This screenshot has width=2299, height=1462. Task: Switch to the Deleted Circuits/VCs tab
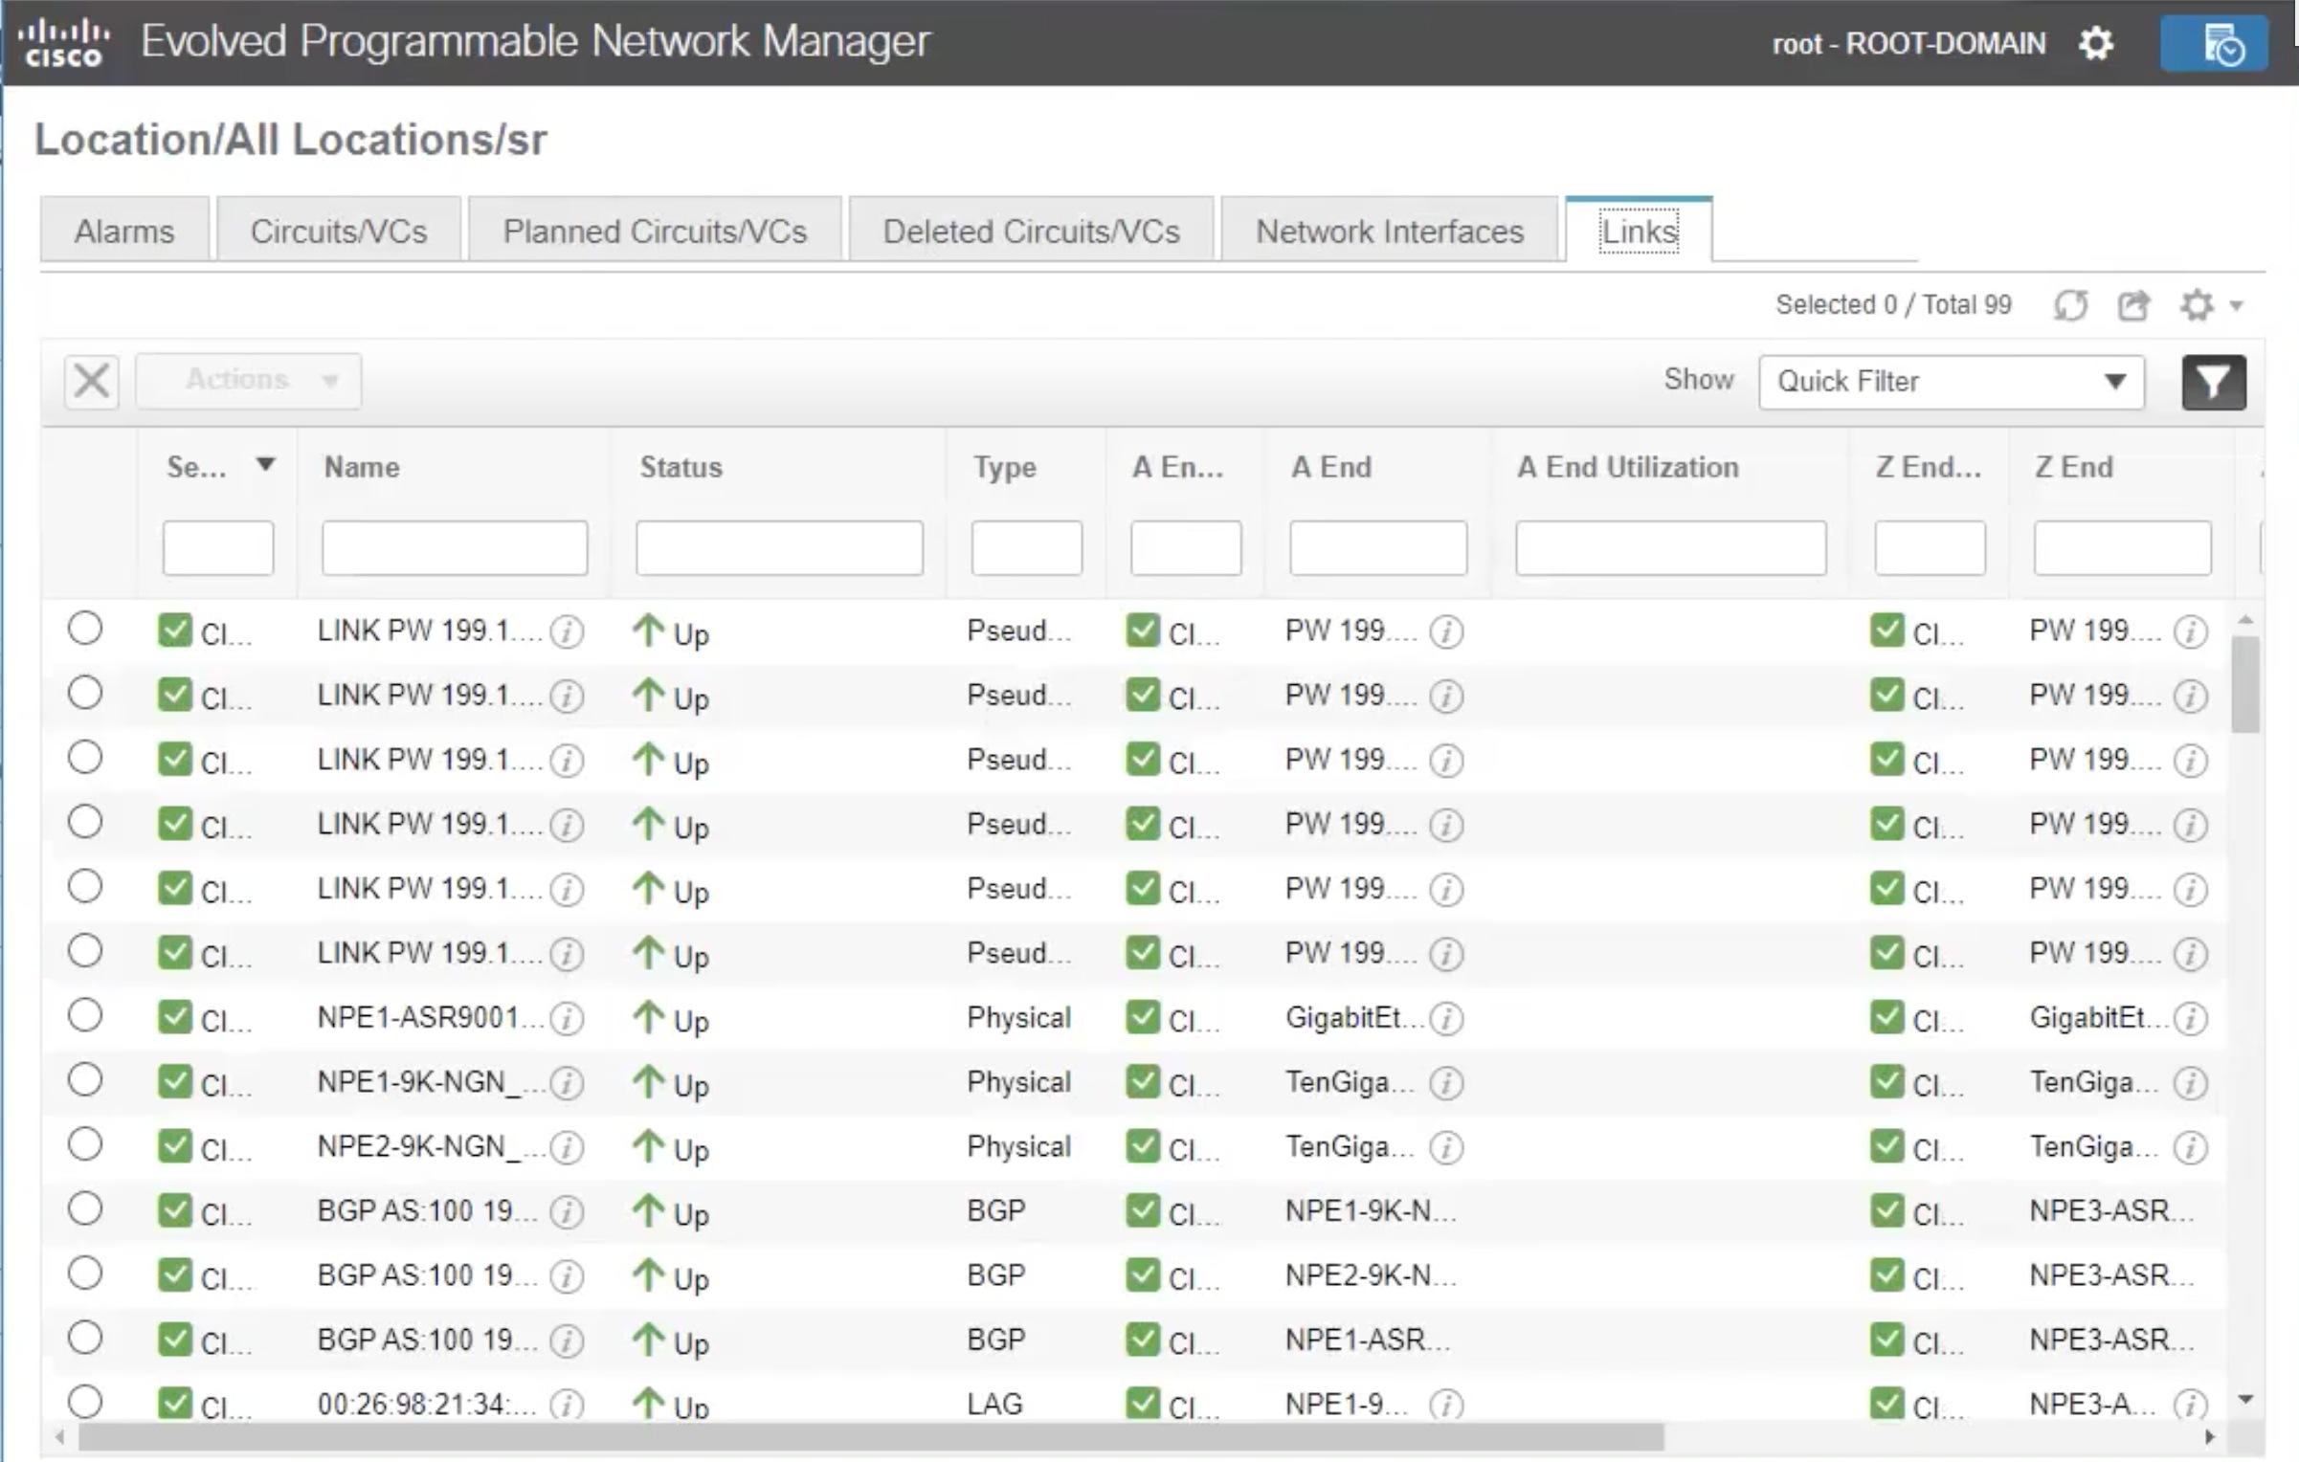pyautogui.click(x=1030, y=230)
